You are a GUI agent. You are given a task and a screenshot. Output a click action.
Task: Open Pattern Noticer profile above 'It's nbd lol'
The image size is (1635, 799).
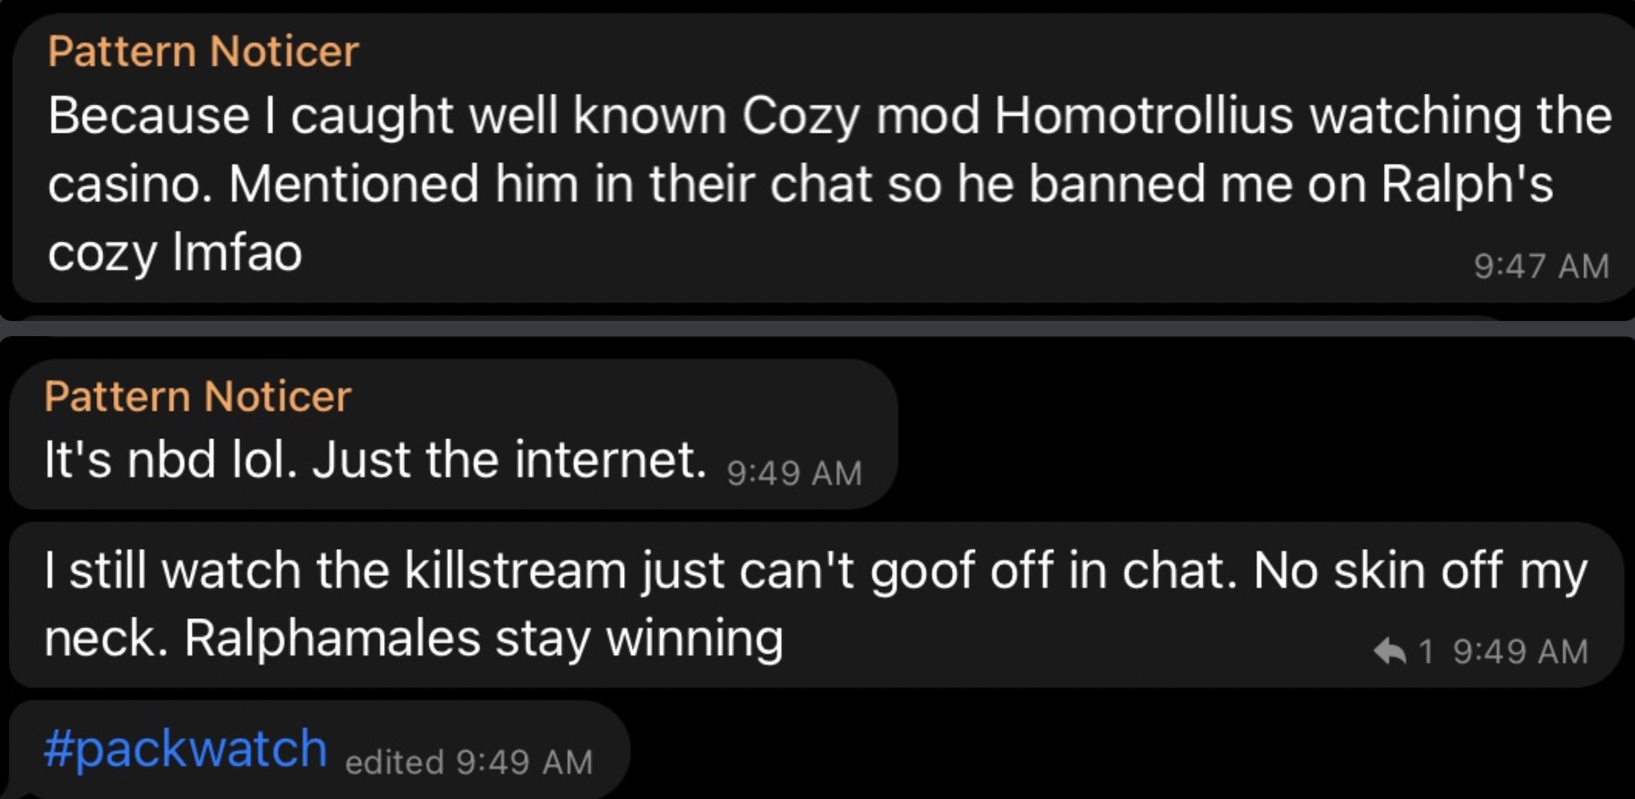pyautogui.click(x=198, y=396)
